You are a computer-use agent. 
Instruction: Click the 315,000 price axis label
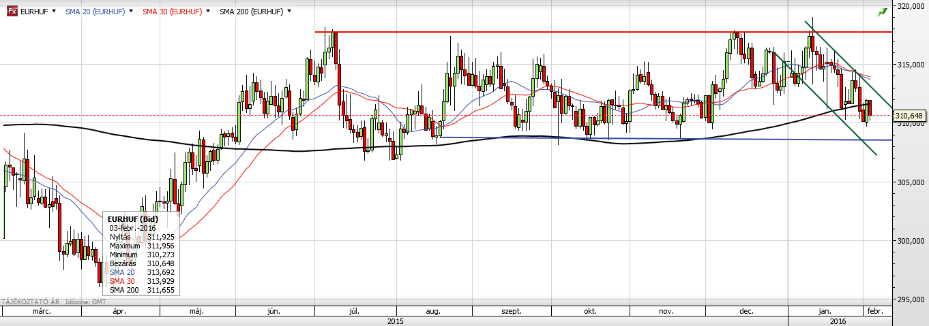(x=911, y=65)
